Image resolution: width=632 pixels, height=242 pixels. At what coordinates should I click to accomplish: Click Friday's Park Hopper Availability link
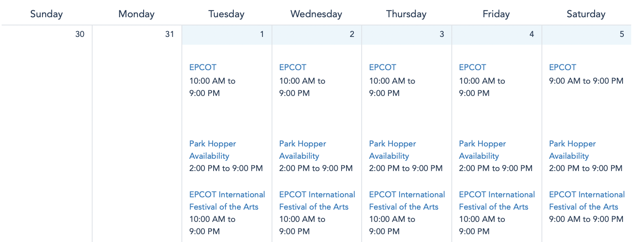(x=482, y=150)
